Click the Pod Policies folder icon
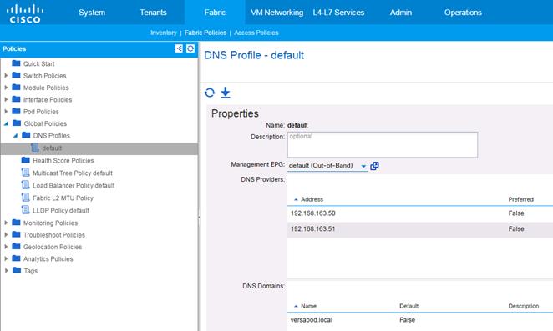The image size is (553, 331). click(x=16, y=111)
